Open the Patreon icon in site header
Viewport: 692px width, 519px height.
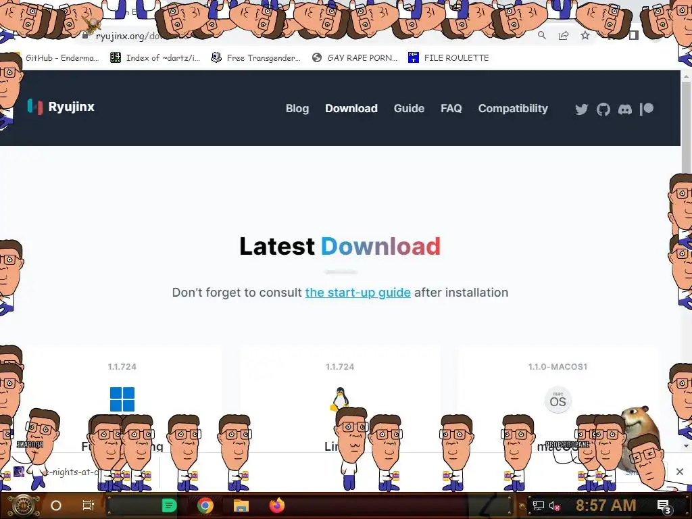click(x=647, y=109)
